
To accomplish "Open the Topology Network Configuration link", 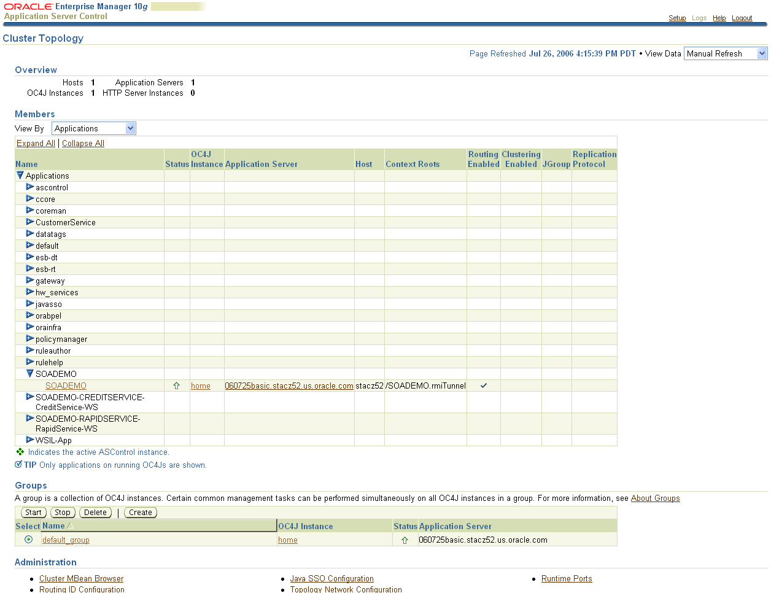I will tap(346, 589).
